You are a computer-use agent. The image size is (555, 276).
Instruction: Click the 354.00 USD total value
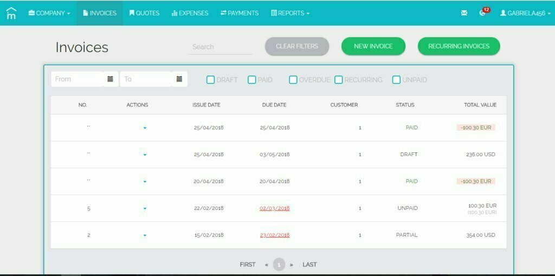(x=481, y=235)
